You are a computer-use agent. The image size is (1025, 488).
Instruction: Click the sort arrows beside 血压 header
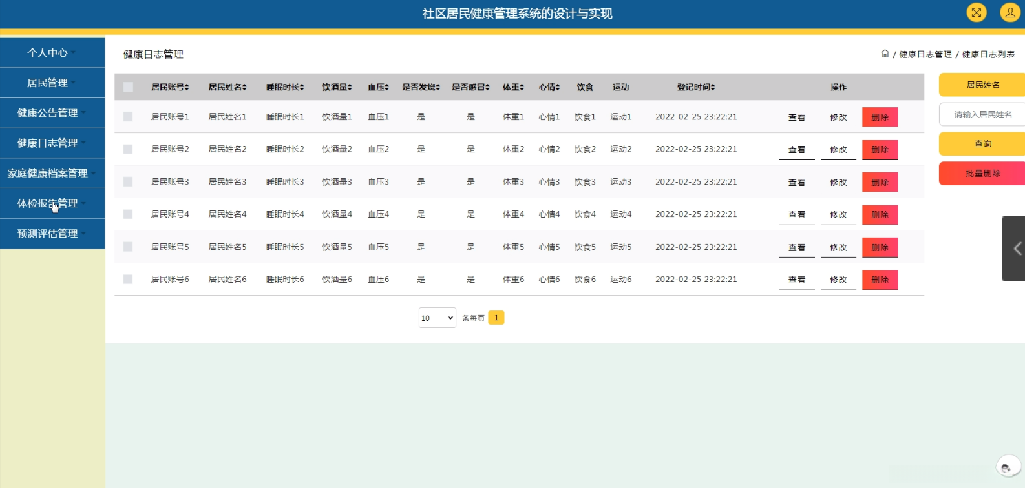386,87
